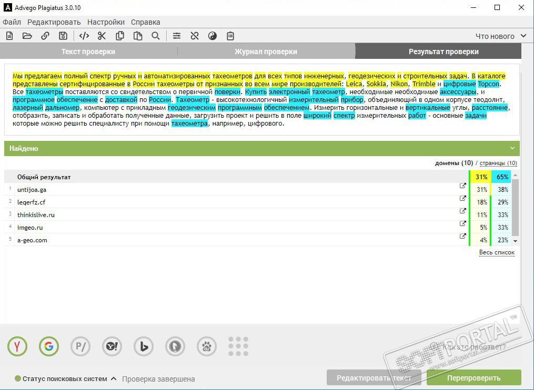Save text with floppy disk icon
The image size is (534, 390).
click(x=63, y=36)
